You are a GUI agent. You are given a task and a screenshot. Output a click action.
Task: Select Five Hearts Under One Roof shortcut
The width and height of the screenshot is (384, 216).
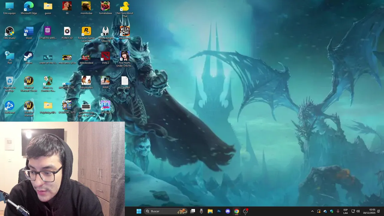[125, 59]
